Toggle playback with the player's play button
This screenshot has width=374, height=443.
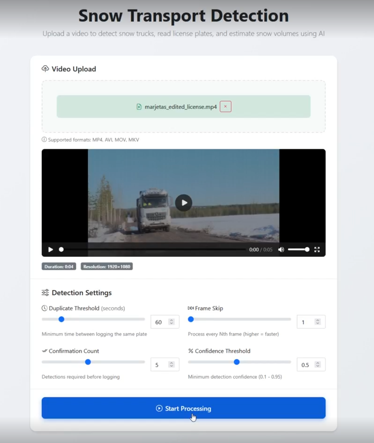click(50, 249)
